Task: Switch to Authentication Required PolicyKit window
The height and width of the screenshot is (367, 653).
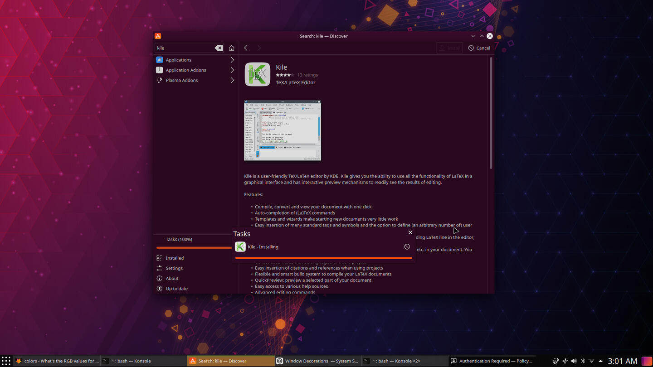Action: coord(491,361)
